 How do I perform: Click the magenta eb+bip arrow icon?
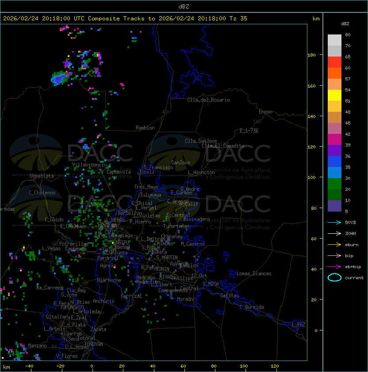(x=334, y=267)
